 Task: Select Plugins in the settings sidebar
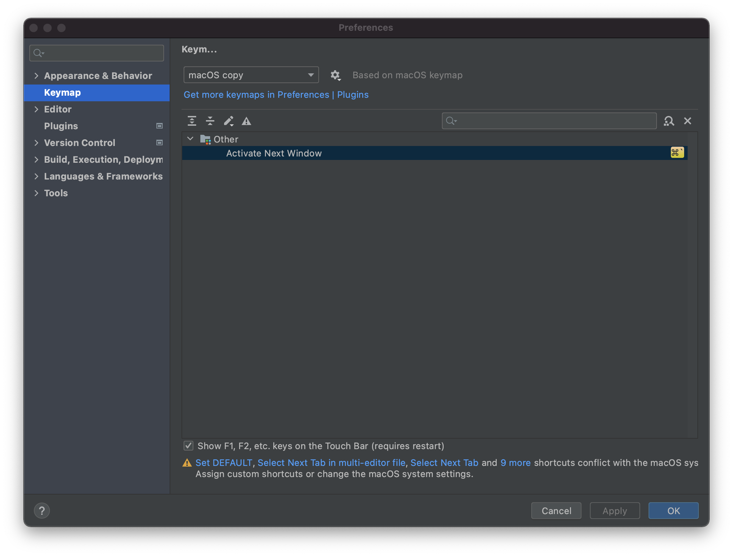pos(61,126)
